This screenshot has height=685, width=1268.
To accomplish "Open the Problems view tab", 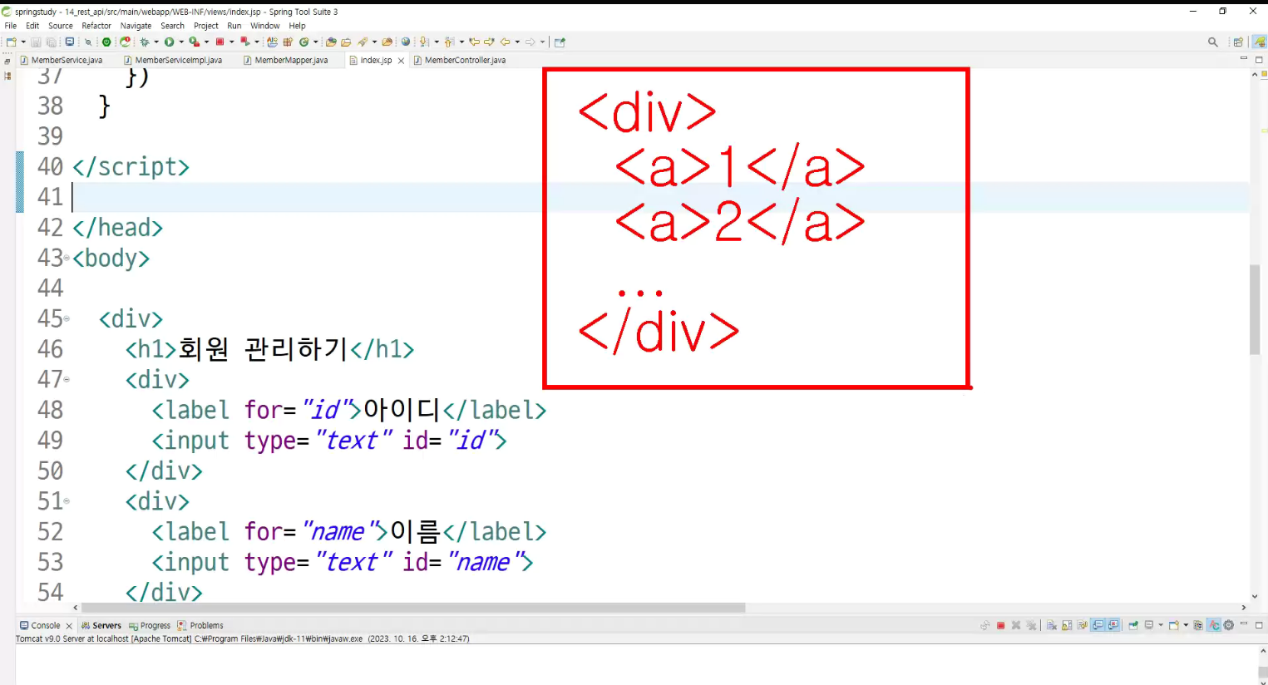I will [200, 625].
